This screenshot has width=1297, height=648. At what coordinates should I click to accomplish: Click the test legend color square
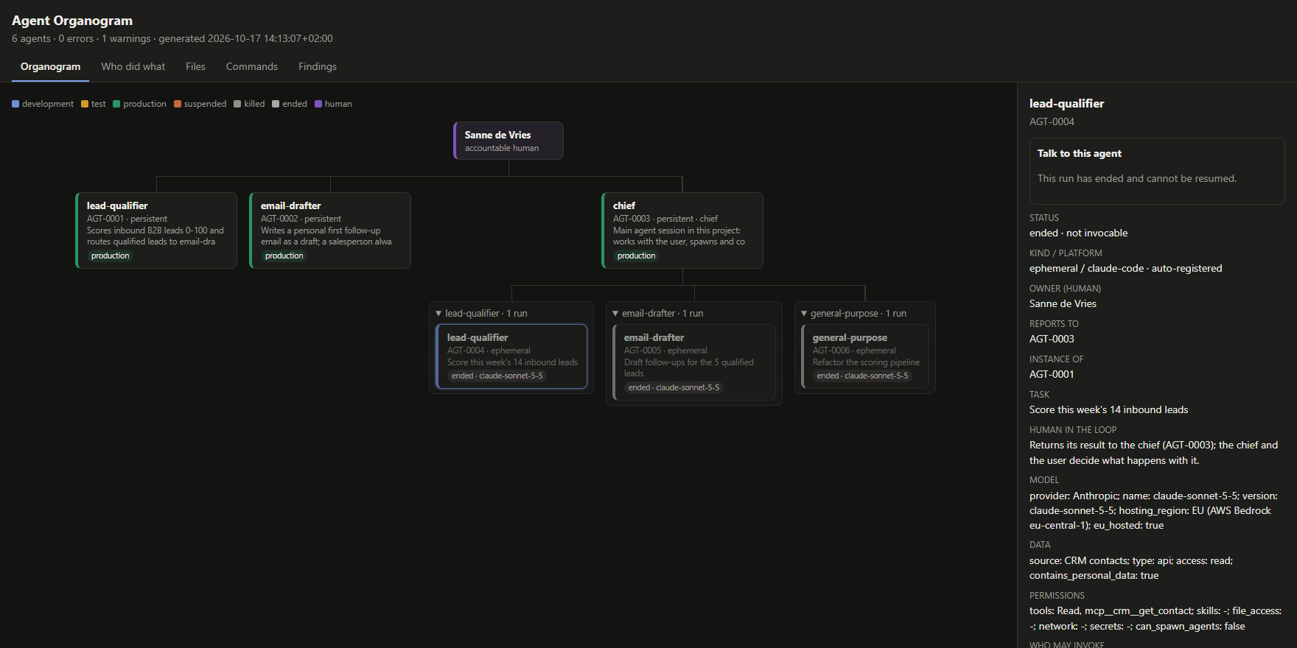(x=85, y=104)
